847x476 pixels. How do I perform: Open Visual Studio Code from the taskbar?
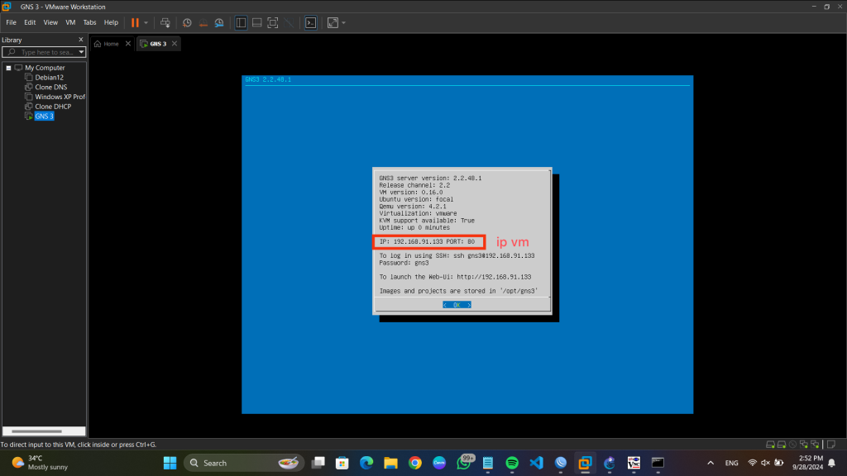(x=535, y=463)
